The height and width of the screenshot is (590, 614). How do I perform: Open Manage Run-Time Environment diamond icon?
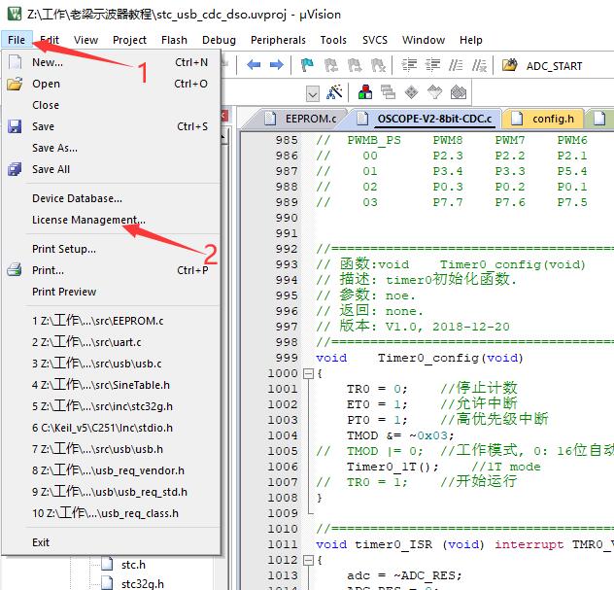(411, 92)
